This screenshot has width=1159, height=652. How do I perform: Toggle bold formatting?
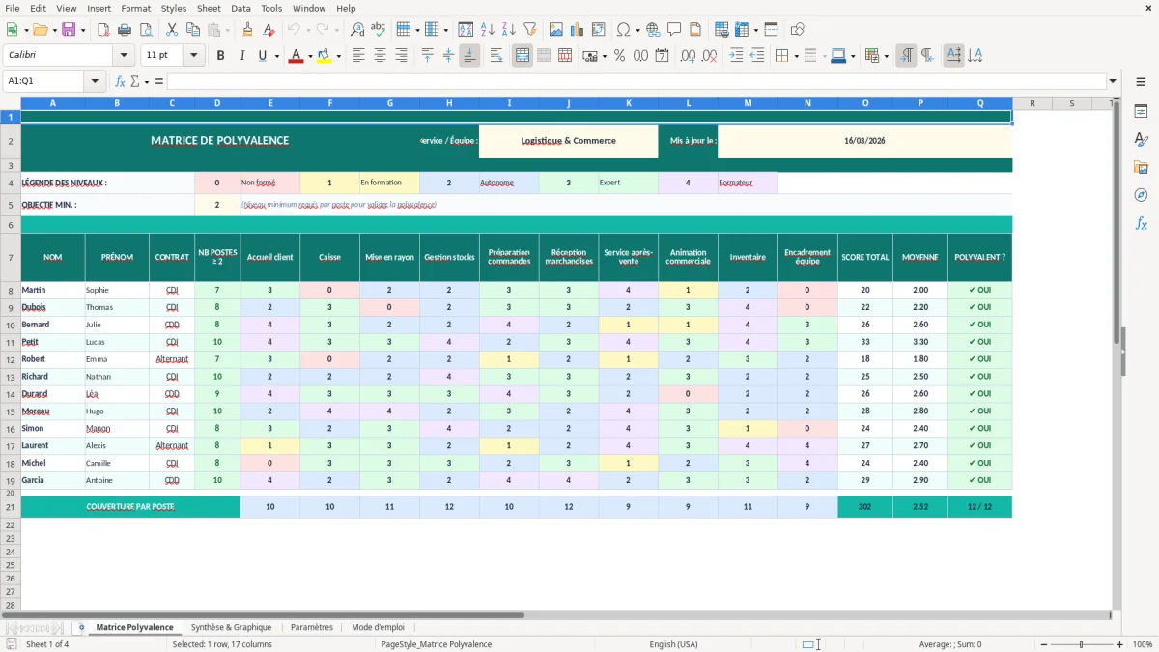(x=221, y=56)
